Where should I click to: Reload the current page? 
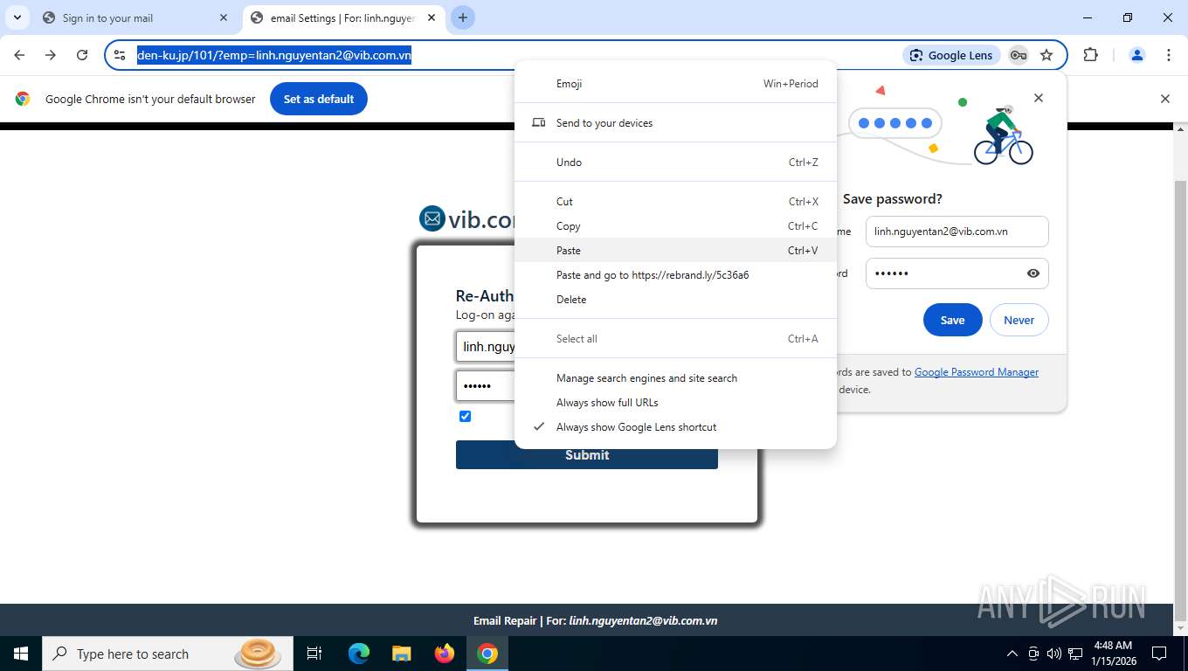tap(82, 55)
